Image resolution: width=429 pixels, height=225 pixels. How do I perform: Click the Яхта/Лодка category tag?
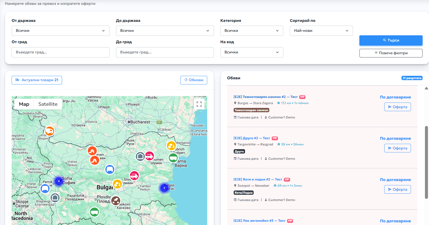click(244, 193)
